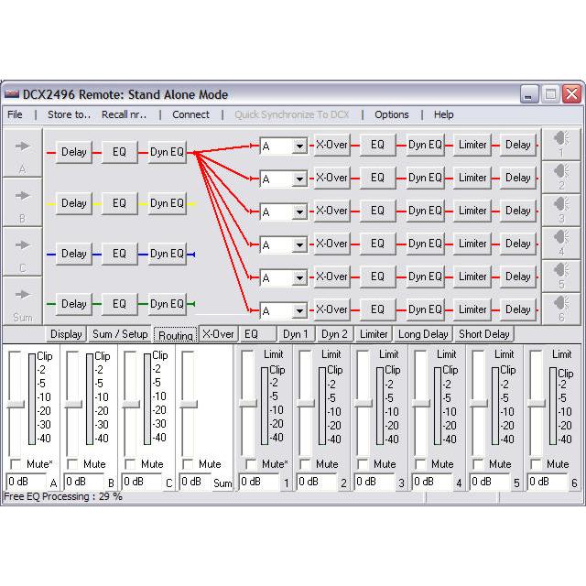This screenshot has height=586, width=586.
Task: Click output 3 speaker icon
Action: click(x=560, y=203)
